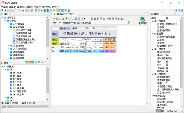Viewport: 184px width, 113px height.
Task: Click the formula bar text field
Action: click(x=94, y=23)
